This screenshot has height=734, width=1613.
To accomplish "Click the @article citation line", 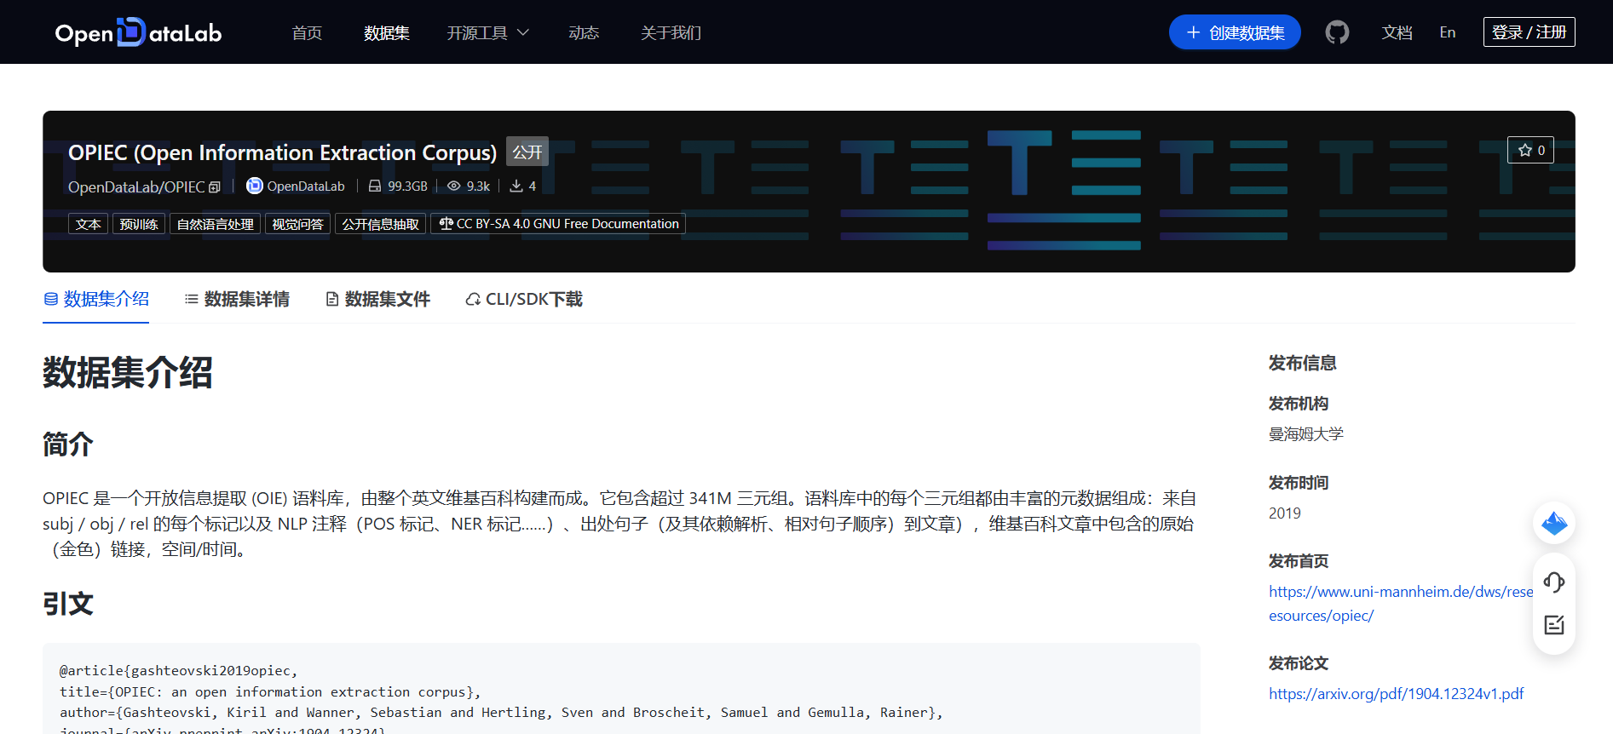I will coord(178,670).
